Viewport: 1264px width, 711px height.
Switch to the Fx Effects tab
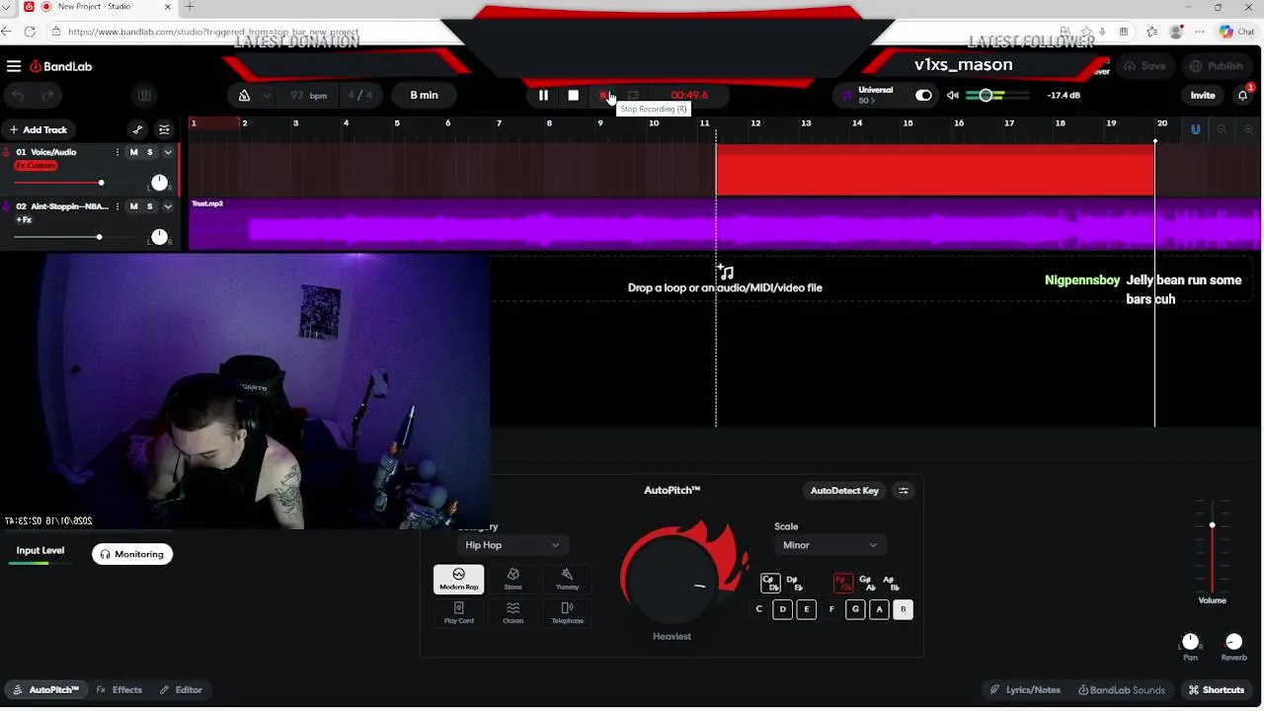tap(119, 690)
